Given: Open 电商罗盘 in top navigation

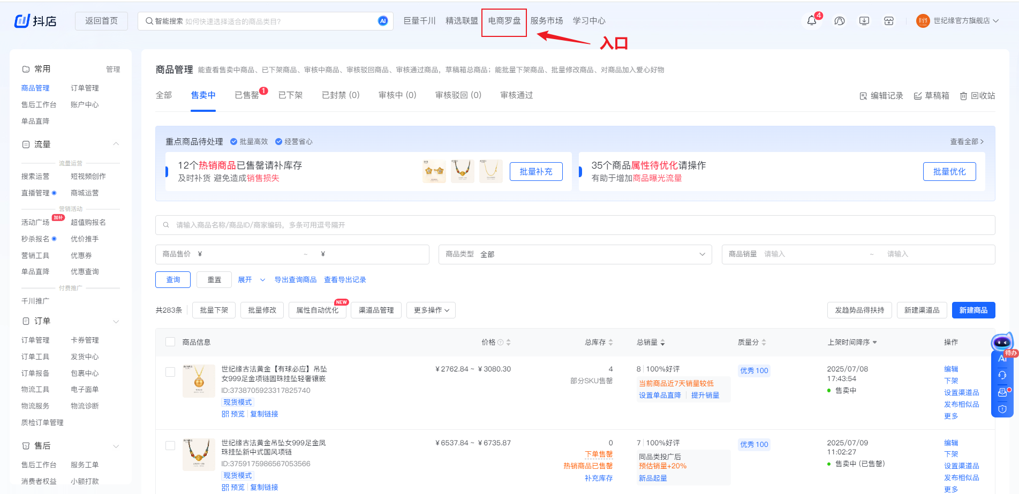Looking at the screenshot, I should coord(504,21).
